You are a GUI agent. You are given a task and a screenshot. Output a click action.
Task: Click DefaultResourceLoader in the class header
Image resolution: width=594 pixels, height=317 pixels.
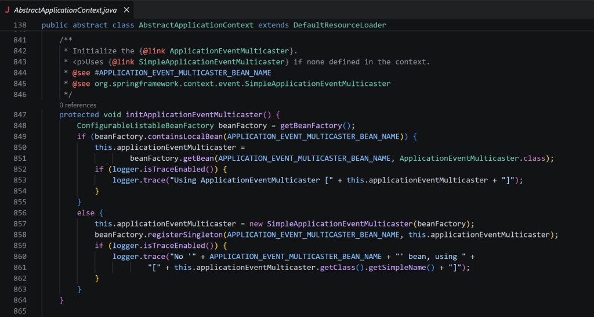pyautogui.click(x=340, y=25)
